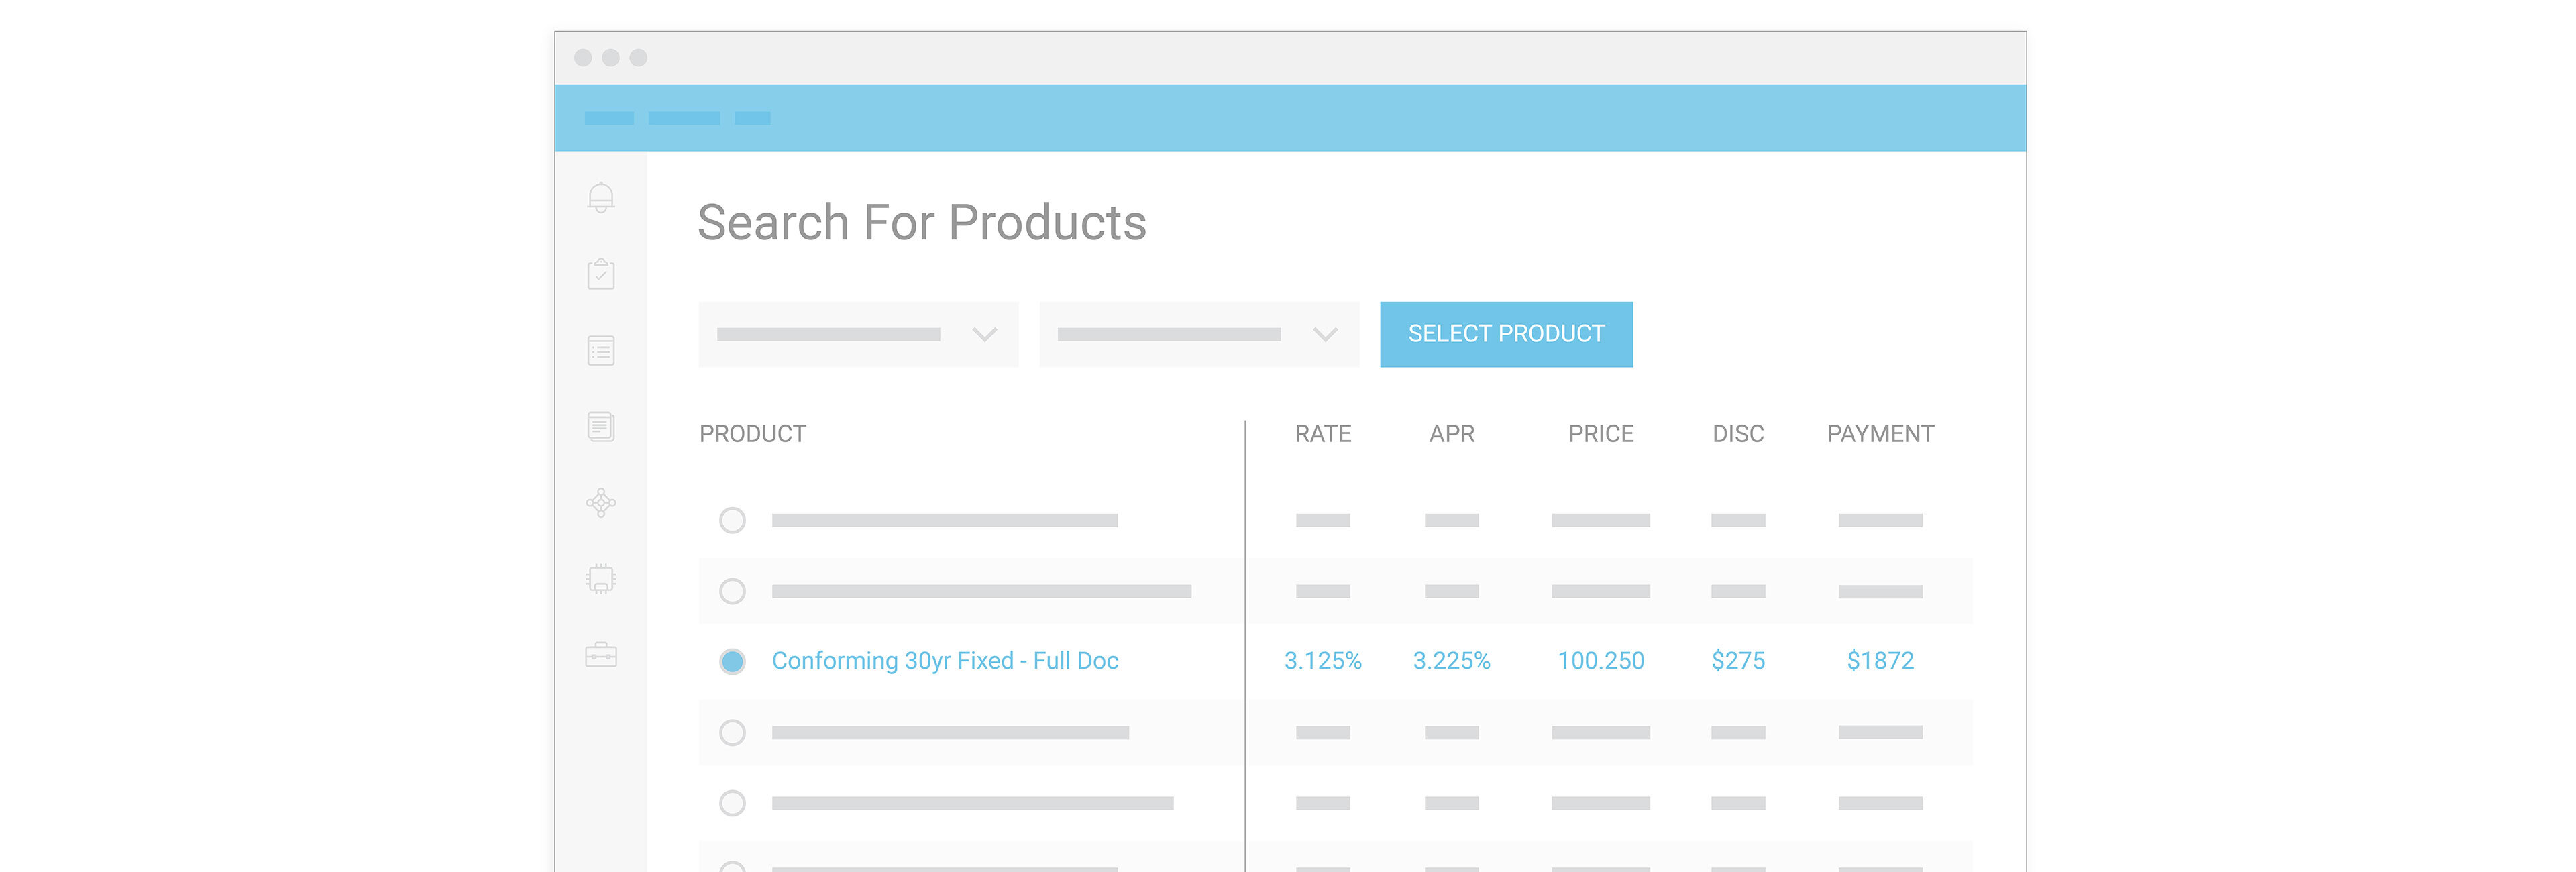2576x872 pixels.
Task: Click the SELECT PRODUCT button
Action: (x=1506, y=334)
